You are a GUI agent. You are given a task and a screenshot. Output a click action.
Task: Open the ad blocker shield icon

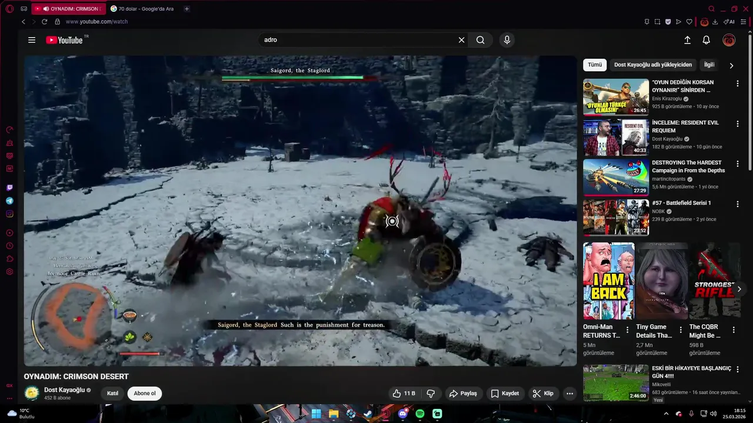(668, 22)
